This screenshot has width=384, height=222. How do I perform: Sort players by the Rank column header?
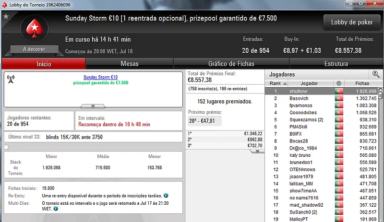point(276,83)
